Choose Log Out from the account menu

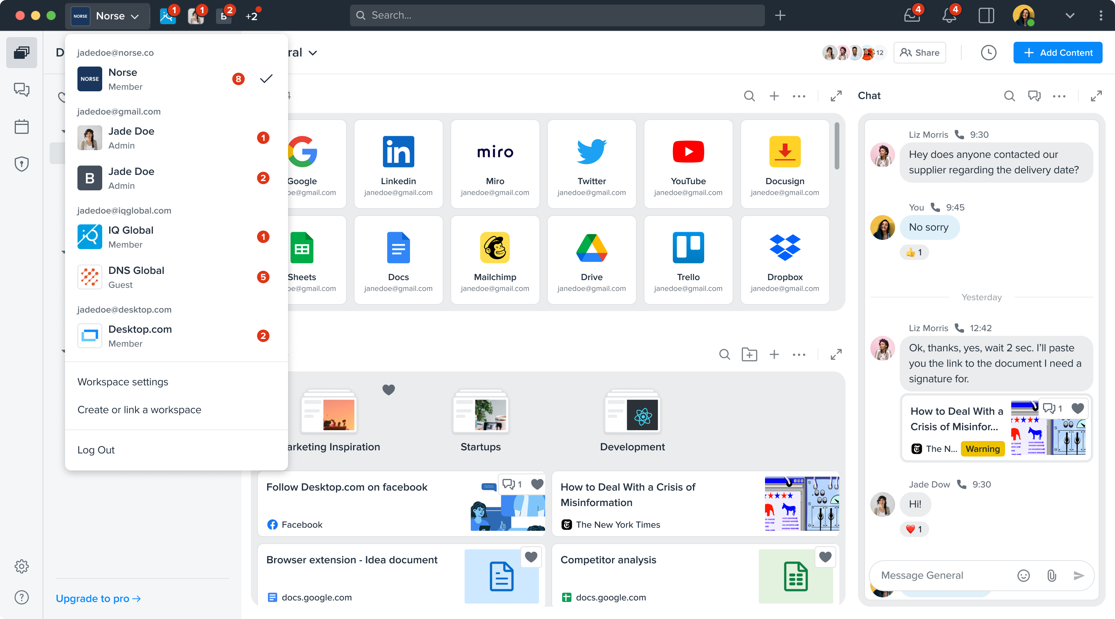click(x=96, y=450)
